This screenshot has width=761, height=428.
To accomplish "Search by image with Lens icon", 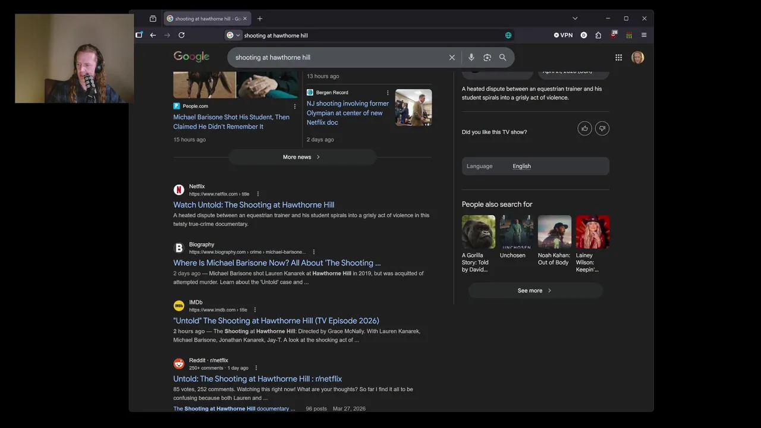I will (x=487, y=57).
